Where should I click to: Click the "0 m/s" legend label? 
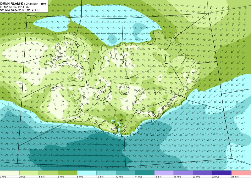pyautogui.click(x=3, y=177)
